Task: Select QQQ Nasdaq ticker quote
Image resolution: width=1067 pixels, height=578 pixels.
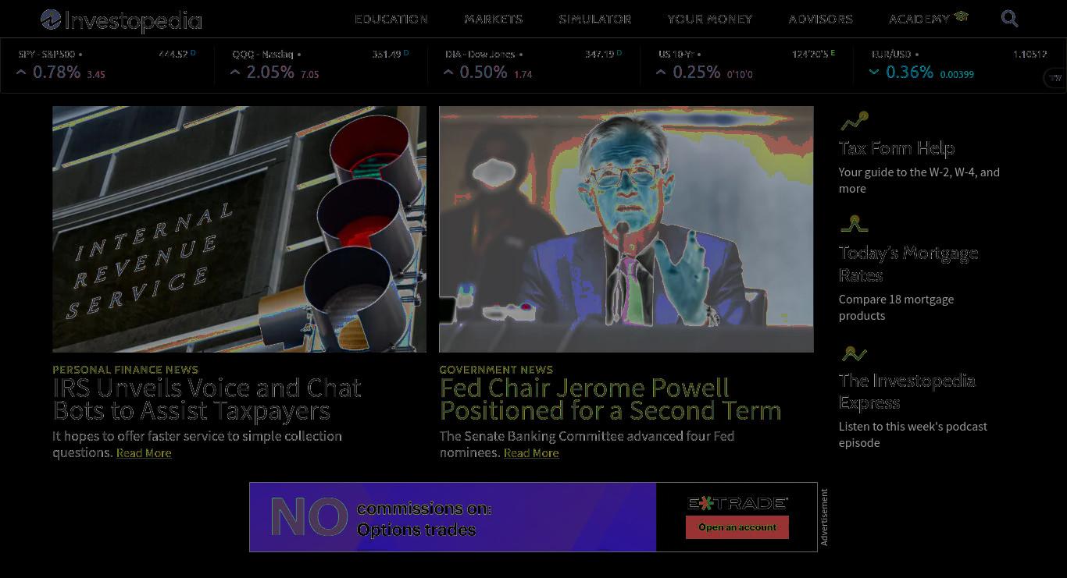Action: pyautogui.click(x=320, y=66)
